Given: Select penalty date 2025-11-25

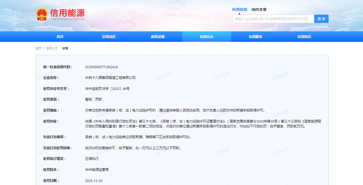Looking at the screenshot, I should click(94, 181).
